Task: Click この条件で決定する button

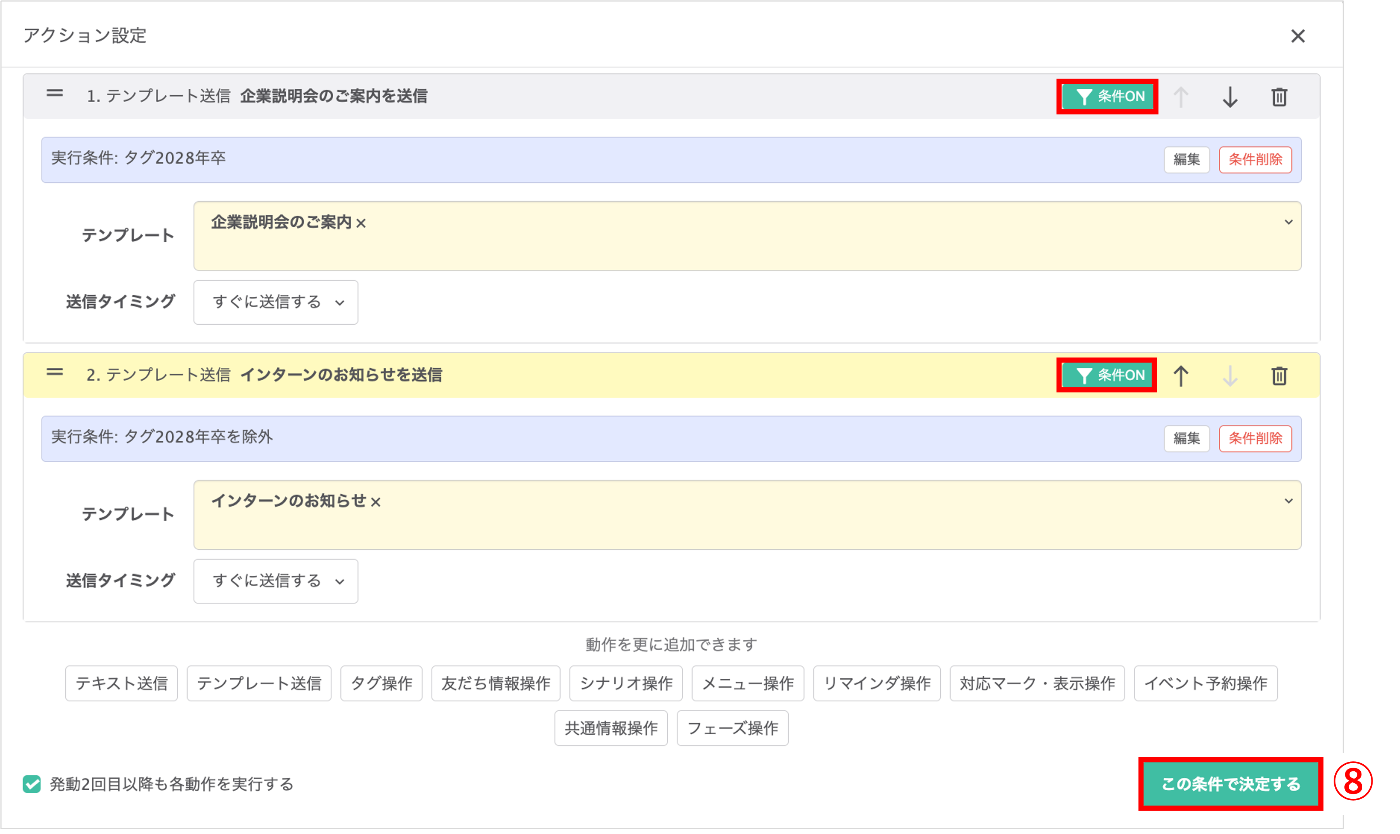Action: pyautogui.click(x=1230, y=784)
